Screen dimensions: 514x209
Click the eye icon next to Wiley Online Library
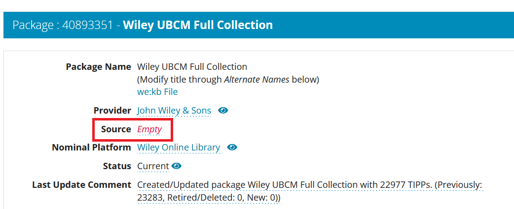232,147
